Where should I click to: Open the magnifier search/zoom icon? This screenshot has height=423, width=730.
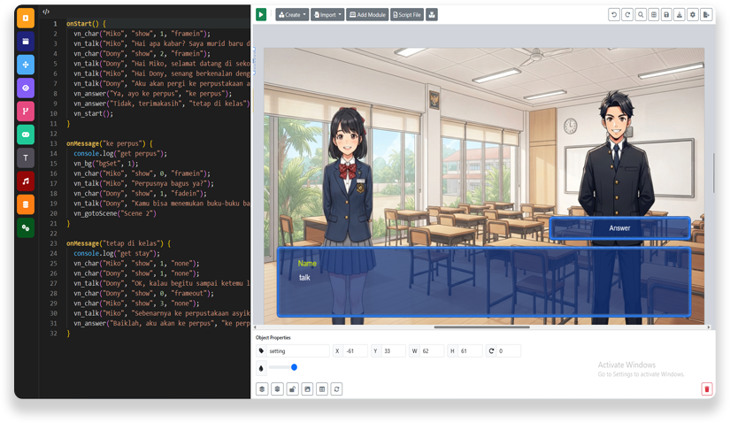coord(641,15)
